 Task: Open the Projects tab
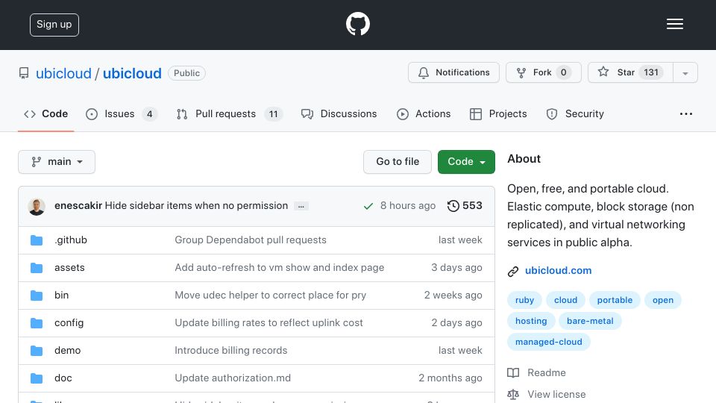coord(498,113)
